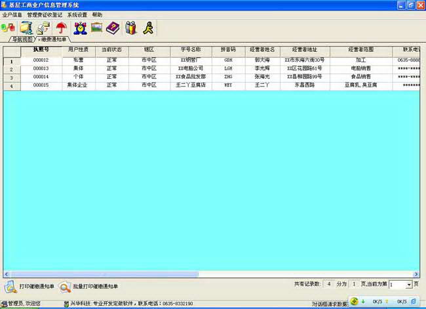This screenshot has height=309, width=426.
Task: Click license number cell 000015
Action: click(41, 85)
